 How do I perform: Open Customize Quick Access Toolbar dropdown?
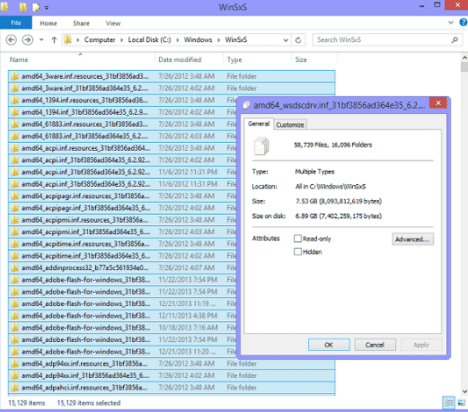pos(47,7)
